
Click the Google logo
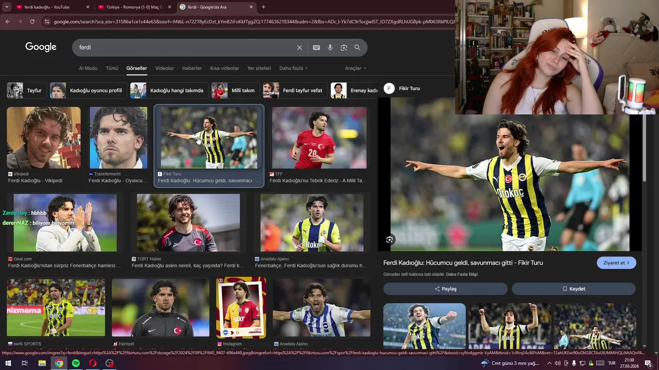pos(41,47)
